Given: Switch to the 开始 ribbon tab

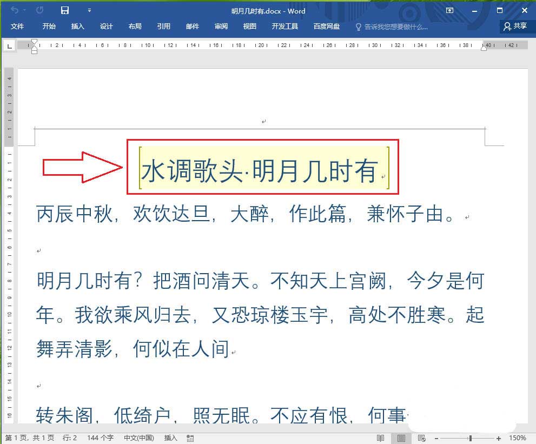Looking at the screenshot, I should pyautogui.click(x=49, y=26).
